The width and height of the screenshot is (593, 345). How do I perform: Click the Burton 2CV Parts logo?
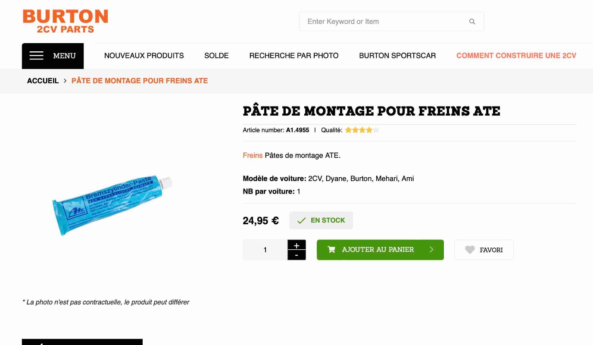tap(65, 21)
